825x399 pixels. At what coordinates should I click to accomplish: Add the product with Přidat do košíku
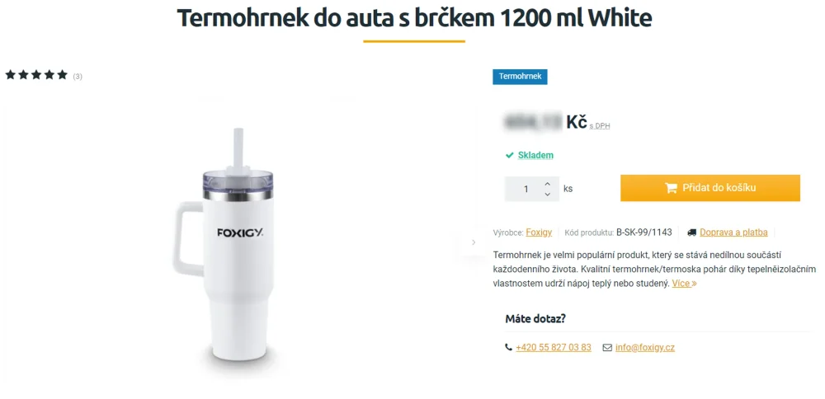coord(709,188)
